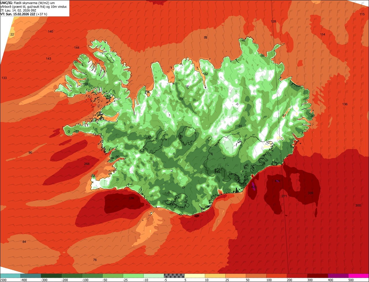Click the light cyan -500 to -400 swatch

tap(10, 276)
